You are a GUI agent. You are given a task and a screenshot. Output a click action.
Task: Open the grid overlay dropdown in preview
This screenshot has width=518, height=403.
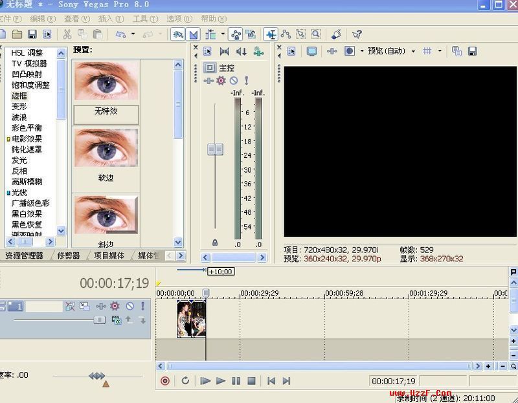(440, 50)
